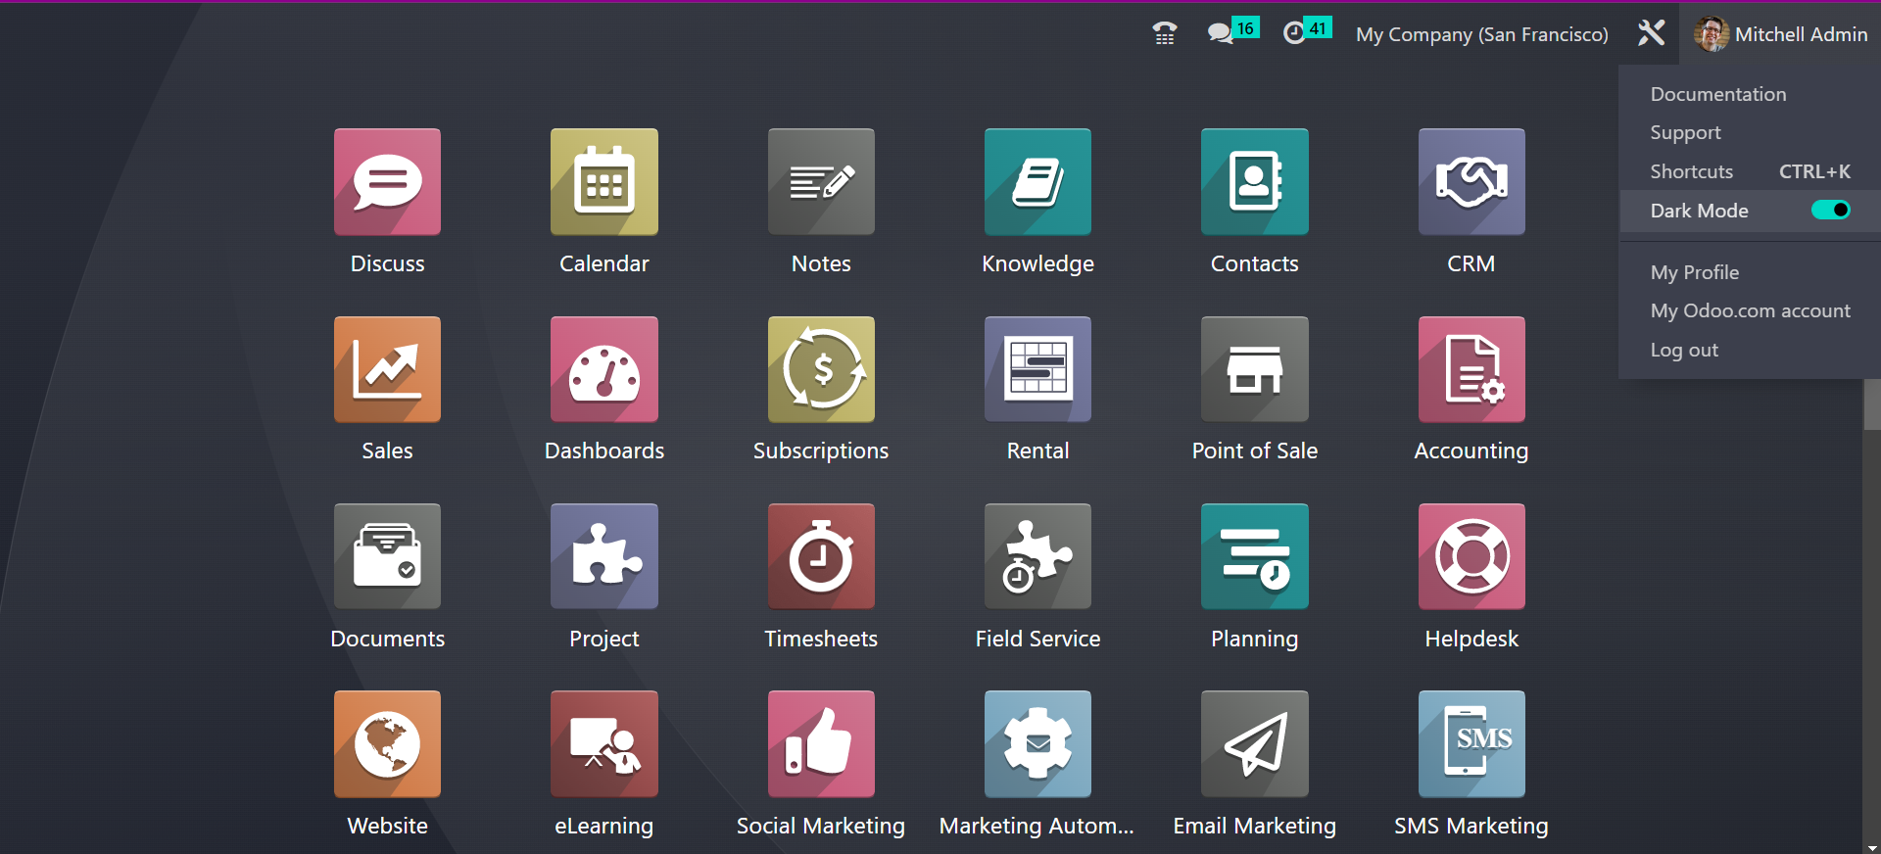
Task: Open the Rental app
Action: (x=1037, y=369)
